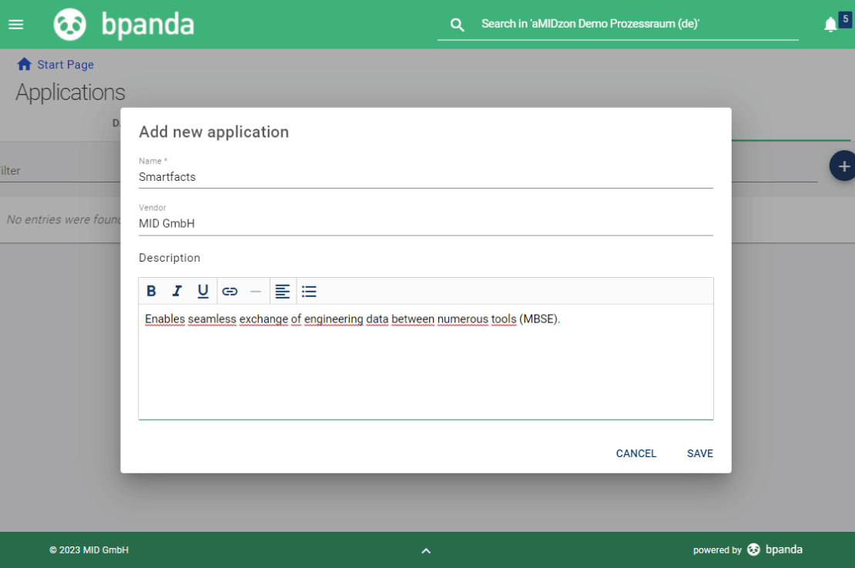The height and width of the screenshot is (568, 855).
Task: Click into the Description text area
Action: point(425,362)
